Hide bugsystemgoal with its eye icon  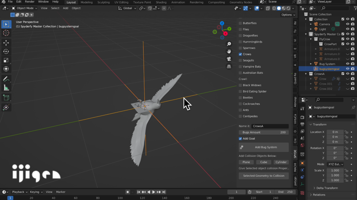click(348, 69)
